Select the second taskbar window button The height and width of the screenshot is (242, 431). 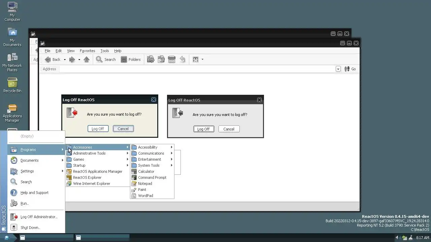point(101,238)
